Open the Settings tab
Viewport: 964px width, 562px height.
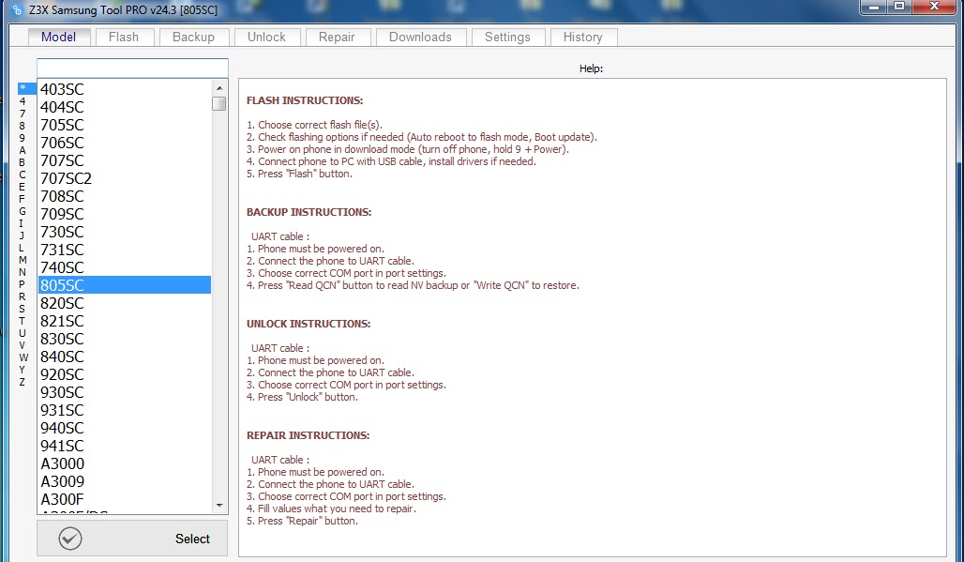508,37
